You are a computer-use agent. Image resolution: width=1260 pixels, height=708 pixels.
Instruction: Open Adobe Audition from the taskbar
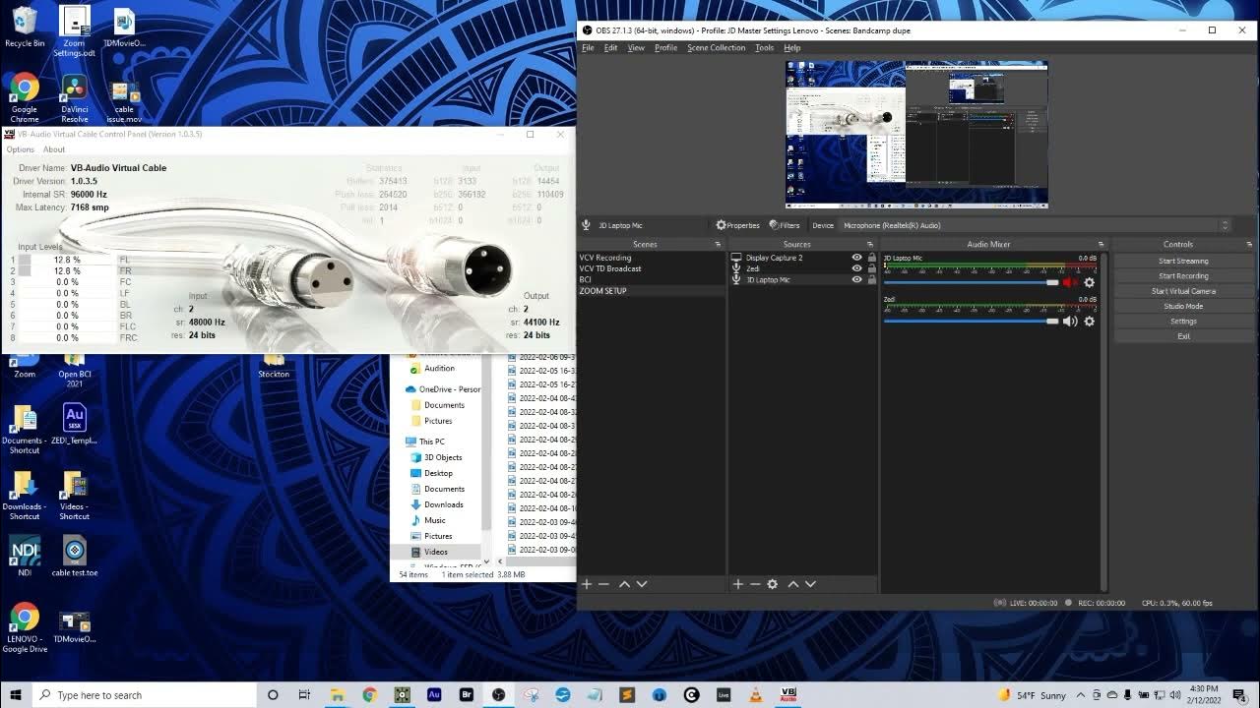pyautogui.click(x=434, y=695)
